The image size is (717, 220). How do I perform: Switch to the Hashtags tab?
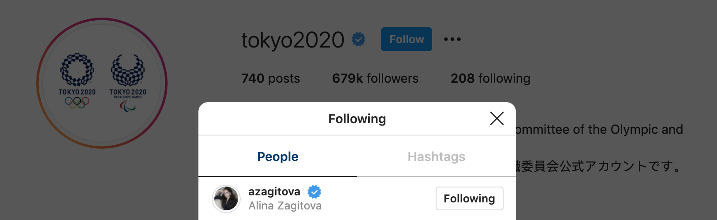pos(437,157)
